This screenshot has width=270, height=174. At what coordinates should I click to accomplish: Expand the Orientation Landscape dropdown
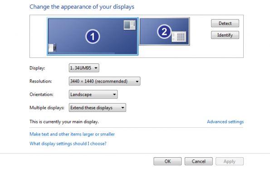point(93,94)
